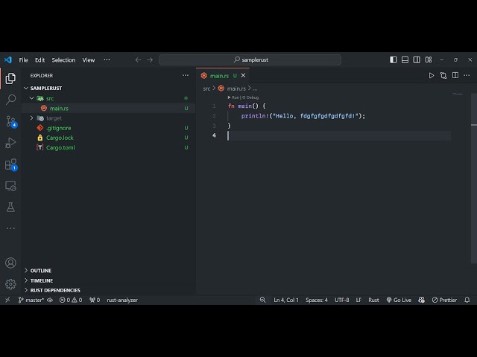The width and height of the screenshot is (477, 357).
Task: Open the Remote Explorer icon
Action: click(10, 186)
